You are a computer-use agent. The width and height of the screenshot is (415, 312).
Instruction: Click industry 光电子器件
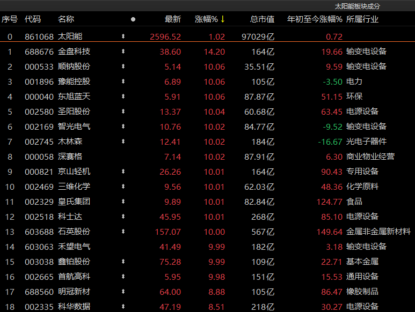pos(366,142)
